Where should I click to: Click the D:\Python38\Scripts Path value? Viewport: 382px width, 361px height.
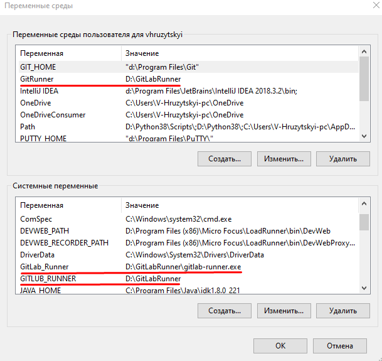tap(240, 127)
